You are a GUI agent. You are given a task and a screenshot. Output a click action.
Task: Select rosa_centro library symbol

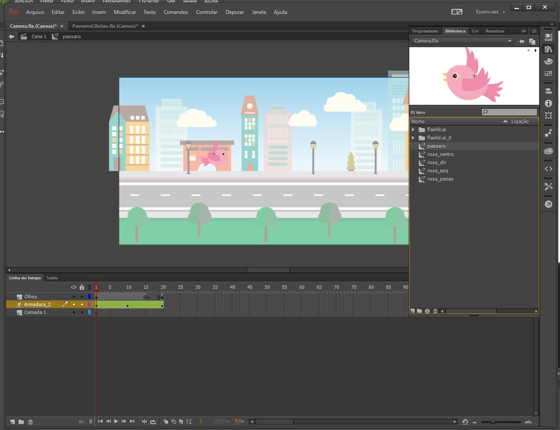click(440, 154)
